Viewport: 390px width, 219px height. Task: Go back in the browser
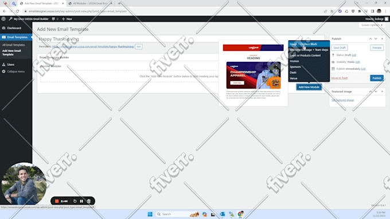click(x=5, y=11)
